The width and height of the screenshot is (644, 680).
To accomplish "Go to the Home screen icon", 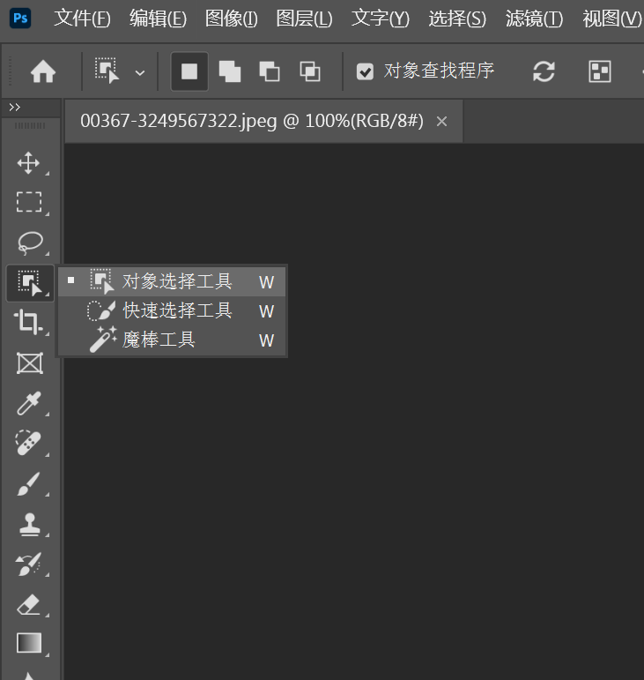I will coord(43,71).
